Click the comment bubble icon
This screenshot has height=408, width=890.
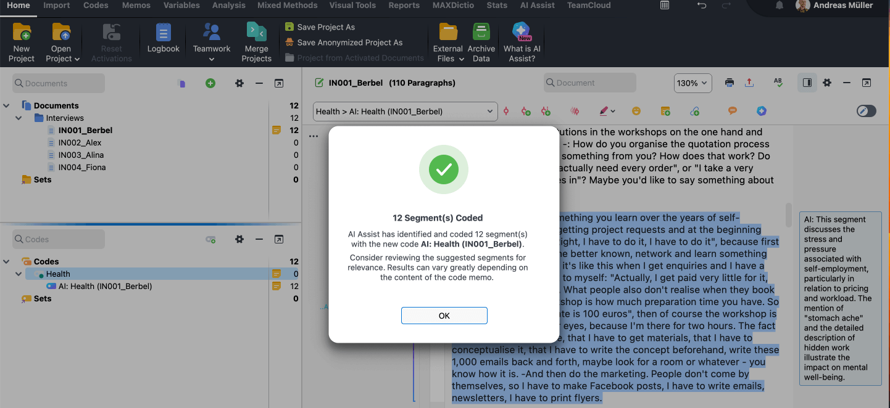(x=733, y=111)
